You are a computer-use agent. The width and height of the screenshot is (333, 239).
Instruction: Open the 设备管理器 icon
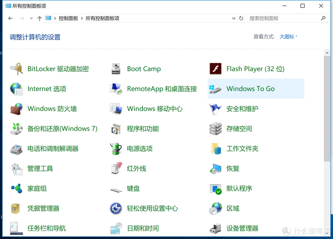(215, 229)
